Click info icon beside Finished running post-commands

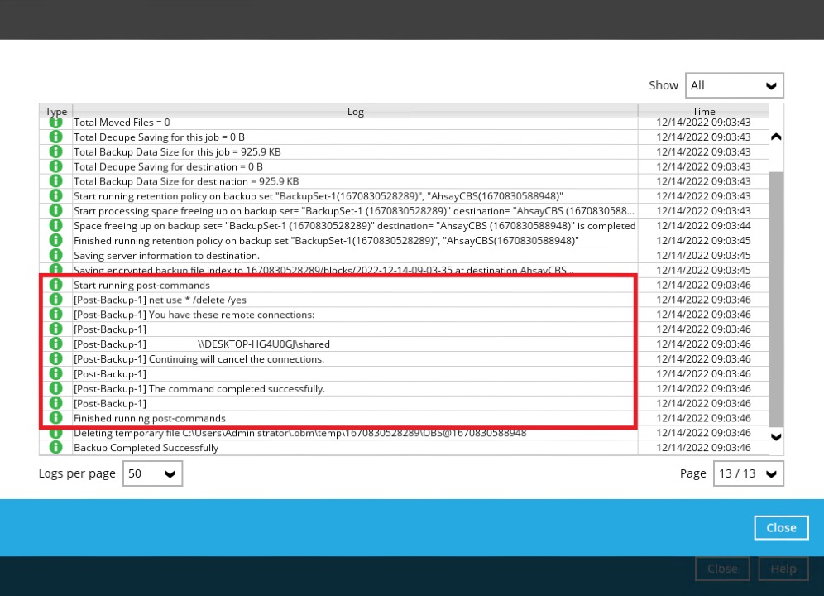click(56, 418)
